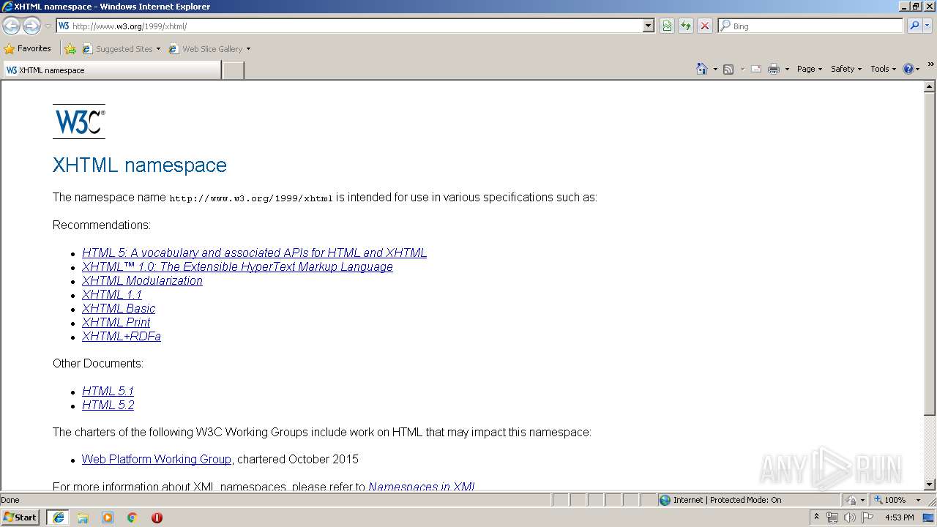Select the XHTML namespace tab
The image size is (937, 527).
[112, 70]
